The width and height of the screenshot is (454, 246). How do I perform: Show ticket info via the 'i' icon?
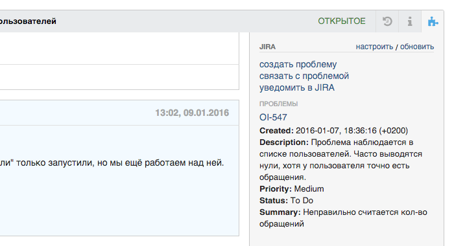coord(410,21)
